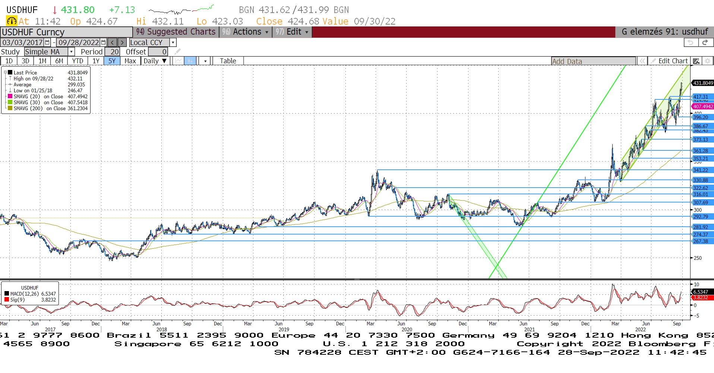The height and width of the screenshot is (373, 714).
Task: Click the SMAVG (200) olive swatch in legend
Action: pyautogui.click(x=10, y=108)
